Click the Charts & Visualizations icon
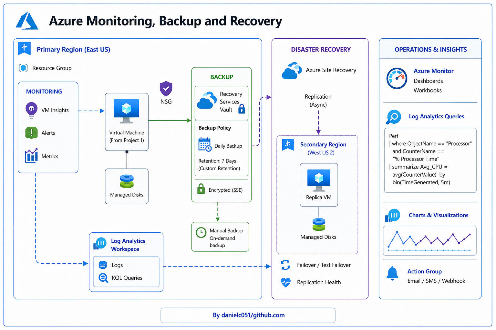Viewport: 496px width, 330px height. (392, 215)
